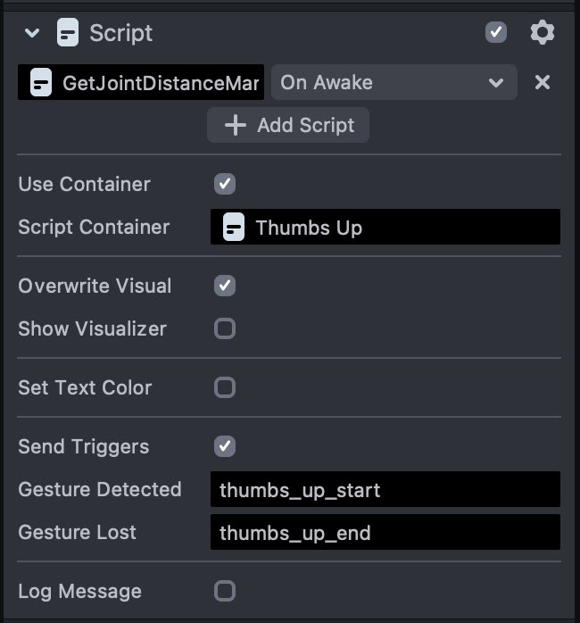This screenshot has height=623, width=580.
Task: Remove the GetJointDistanceMar script with X
Action: pyautogui.click(x=542, y=83)
